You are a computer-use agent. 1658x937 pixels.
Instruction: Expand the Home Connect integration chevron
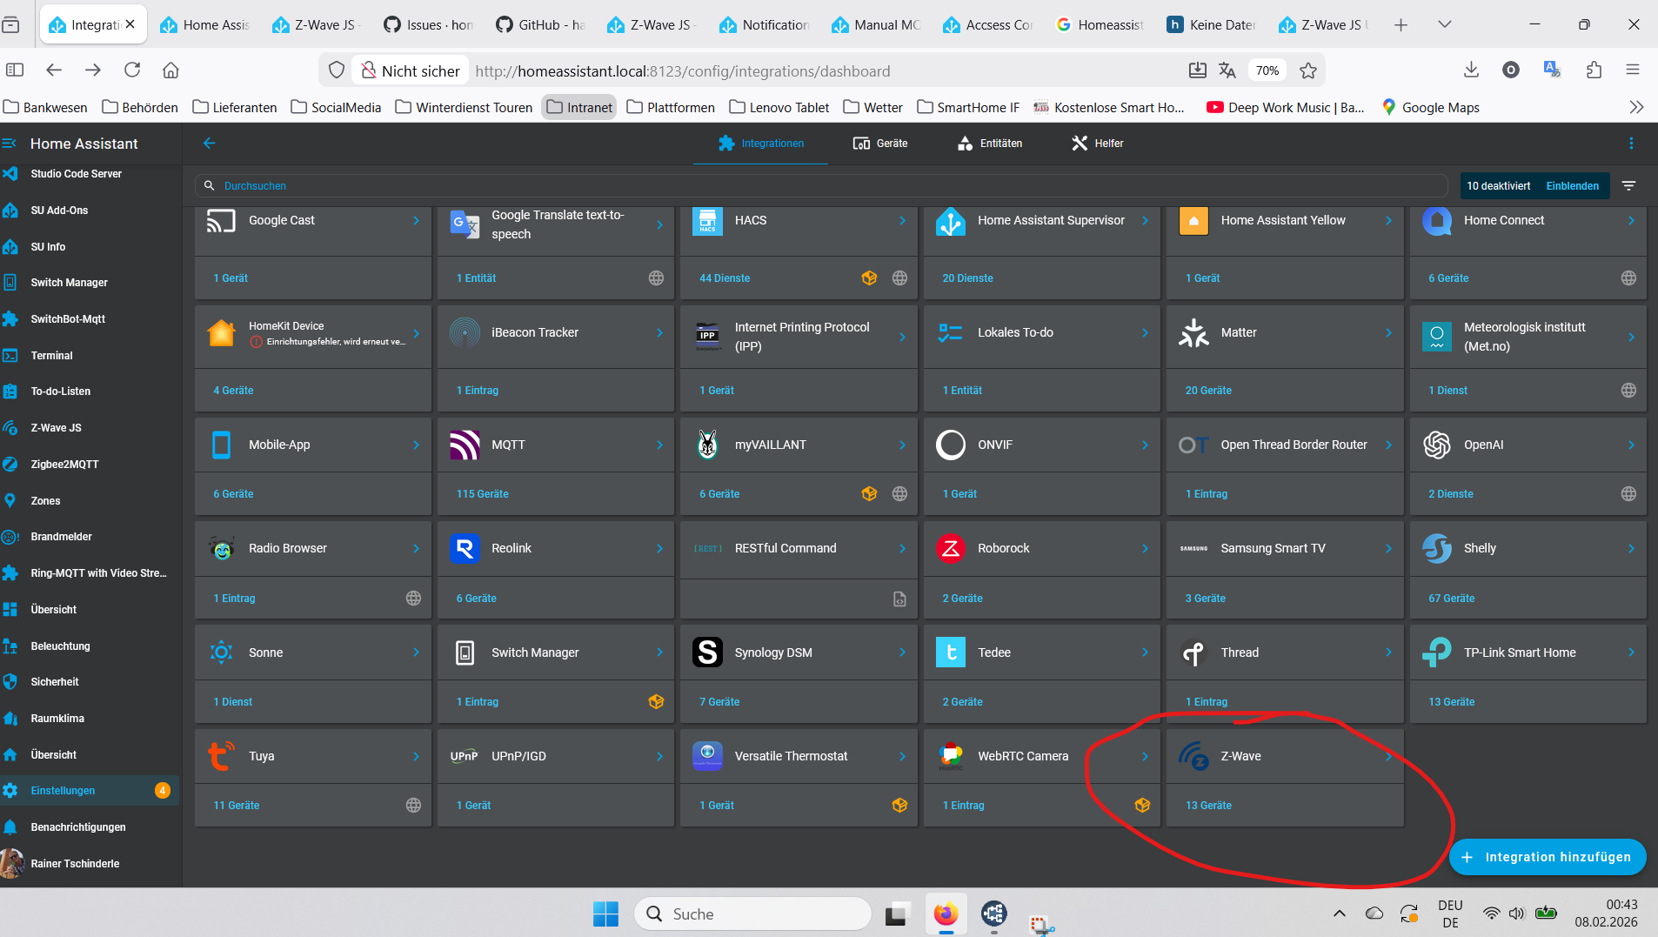(x=1631, y=221)
